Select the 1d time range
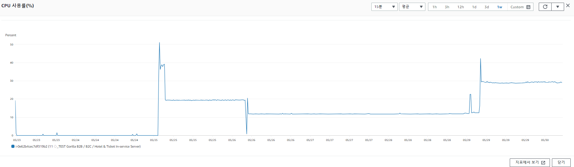 click(x=474, y=7)
